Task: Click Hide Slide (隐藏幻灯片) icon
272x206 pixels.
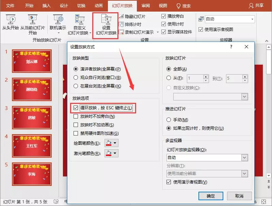Action: 121,16
